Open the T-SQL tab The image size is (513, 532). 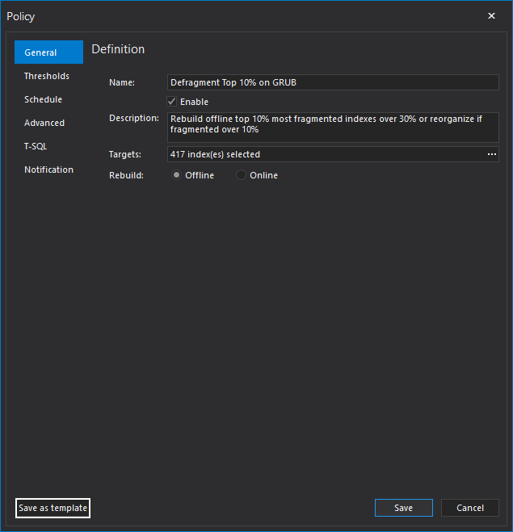coord(36,146)
